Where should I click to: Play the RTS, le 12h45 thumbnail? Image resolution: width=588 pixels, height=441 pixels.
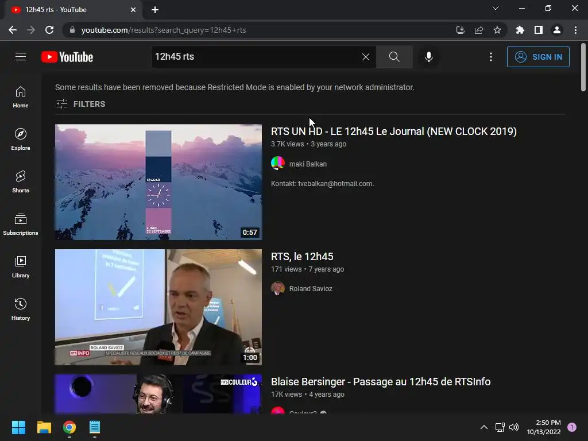pos(158,307)
